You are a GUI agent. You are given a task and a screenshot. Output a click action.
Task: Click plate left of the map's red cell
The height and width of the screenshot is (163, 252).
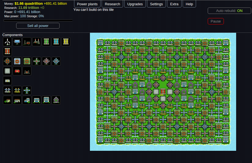(x=156, y=92)
